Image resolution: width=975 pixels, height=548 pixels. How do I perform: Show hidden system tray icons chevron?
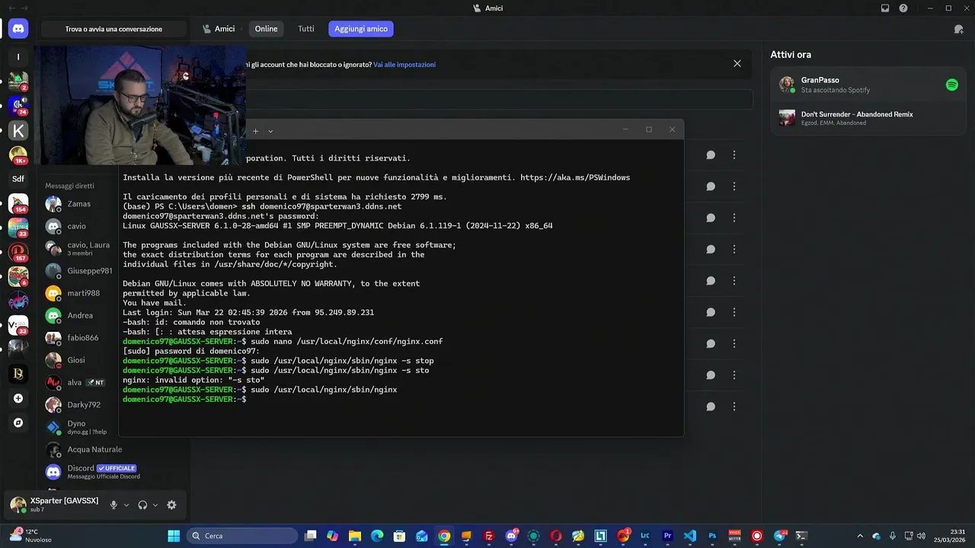click(860, 536)
